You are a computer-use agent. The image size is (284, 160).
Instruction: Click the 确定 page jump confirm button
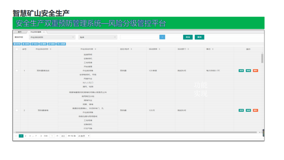63,136
